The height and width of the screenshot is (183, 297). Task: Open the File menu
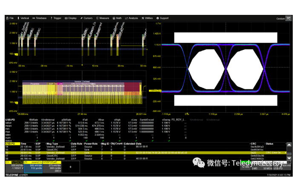click(x=10, y=18)
